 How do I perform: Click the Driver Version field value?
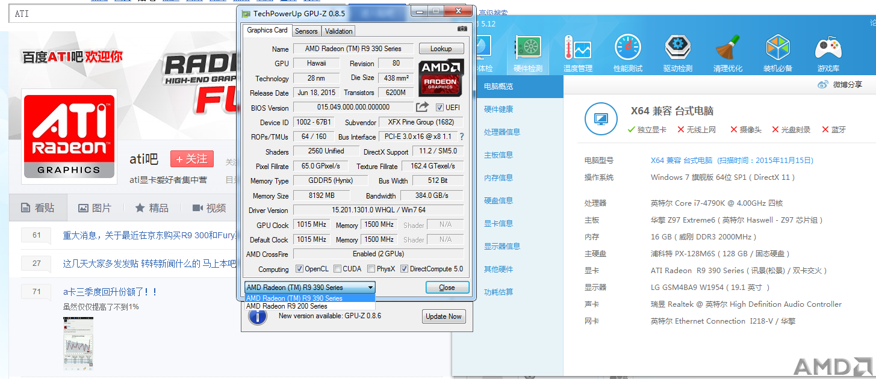(x=379, y=210)
